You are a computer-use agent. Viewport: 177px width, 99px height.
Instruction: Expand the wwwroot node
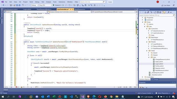tap(142, 20)
